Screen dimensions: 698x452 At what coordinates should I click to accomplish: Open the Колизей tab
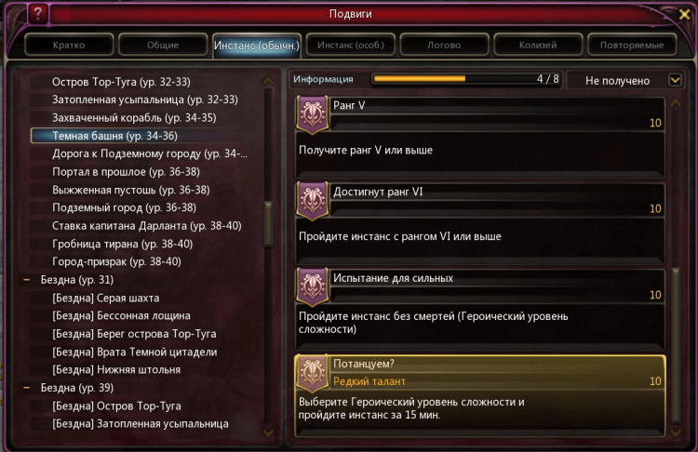point(538,45)
